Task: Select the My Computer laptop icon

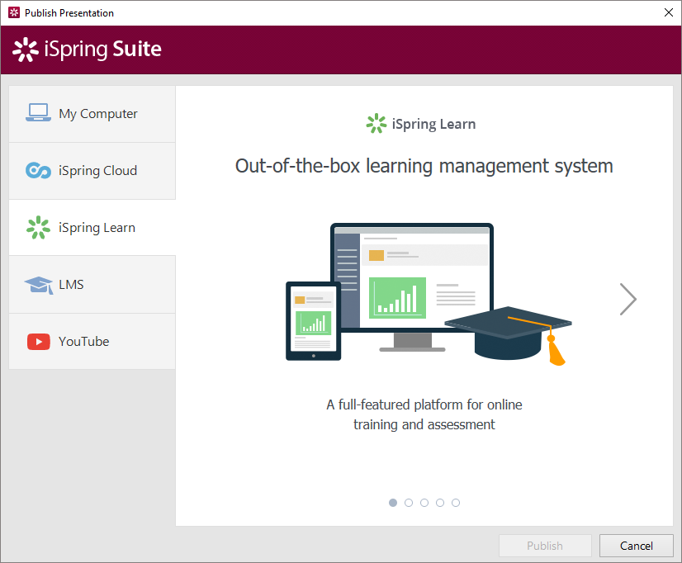Action: (38, 113)
